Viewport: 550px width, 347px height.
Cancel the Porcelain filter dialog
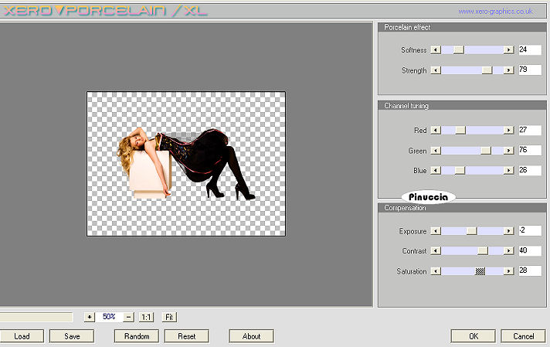coord(523,336)
